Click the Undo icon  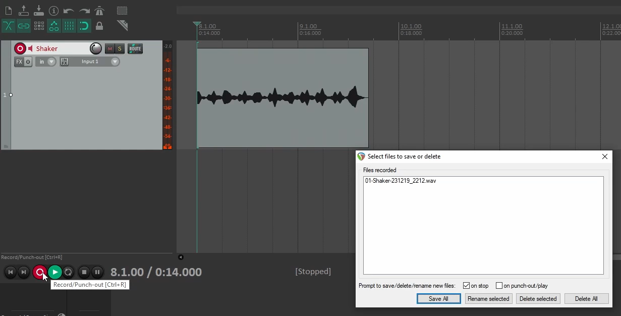tap(68, 10)
